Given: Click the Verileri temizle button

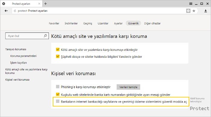Looking at the screenshot, I should [128, 87].
